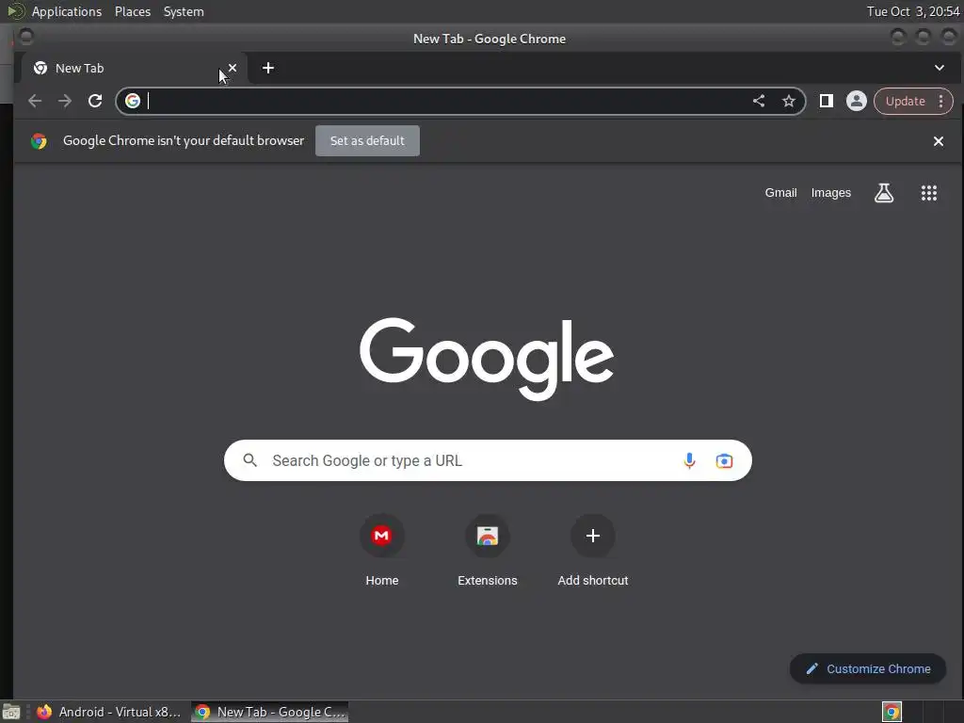Bookmark this tab with the star icon
This screenshot has height=723, width=964.
(789, 101)
